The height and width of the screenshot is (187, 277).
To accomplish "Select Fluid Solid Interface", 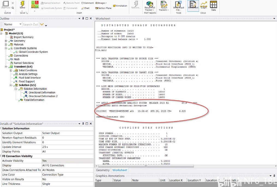I will coord(30,78).
